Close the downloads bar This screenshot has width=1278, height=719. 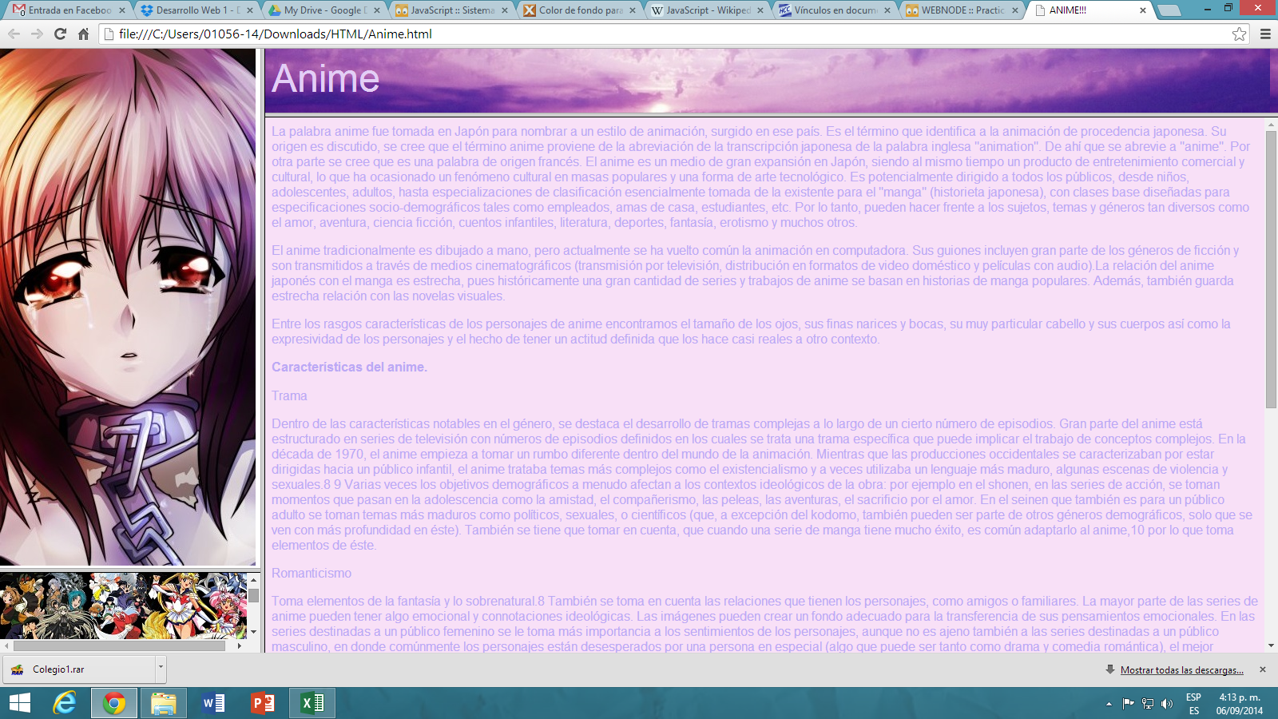pyautogui.click(x=1263, y=669)
